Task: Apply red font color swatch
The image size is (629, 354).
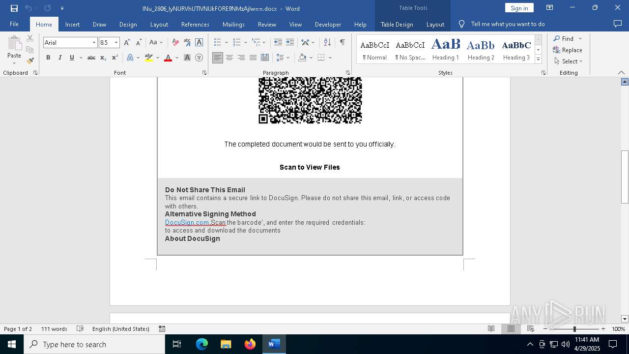Action: pyautogui.click(x=168, y=58)
